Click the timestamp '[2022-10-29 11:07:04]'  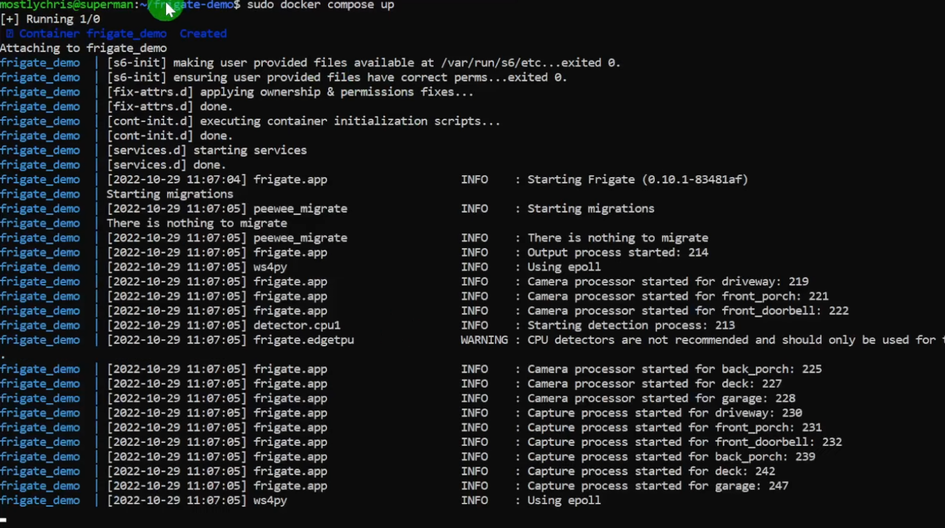176,179
